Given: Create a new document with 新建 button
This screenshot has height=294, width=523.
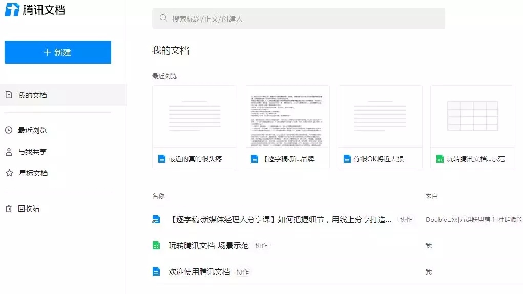Looking at the screenshot, I should tap(58, 52).
